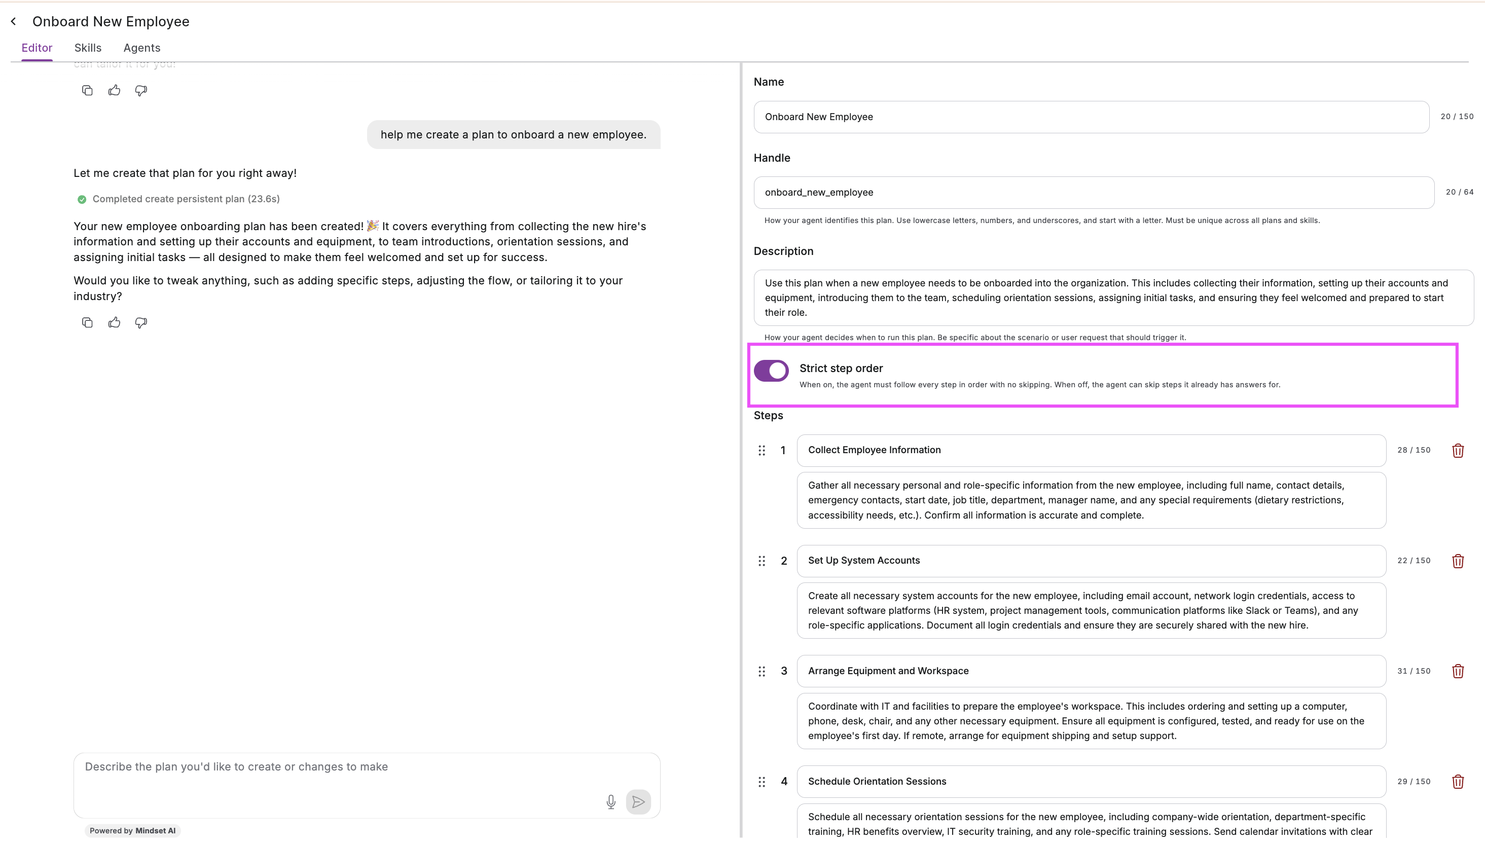This screenshot has width=1485, height=845.
Task: Click the drag handle for step 4
Action: point(762,782)
